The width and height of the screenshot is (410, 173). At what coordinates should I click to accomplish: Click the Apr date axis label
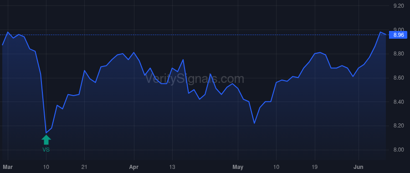point(134,167)
